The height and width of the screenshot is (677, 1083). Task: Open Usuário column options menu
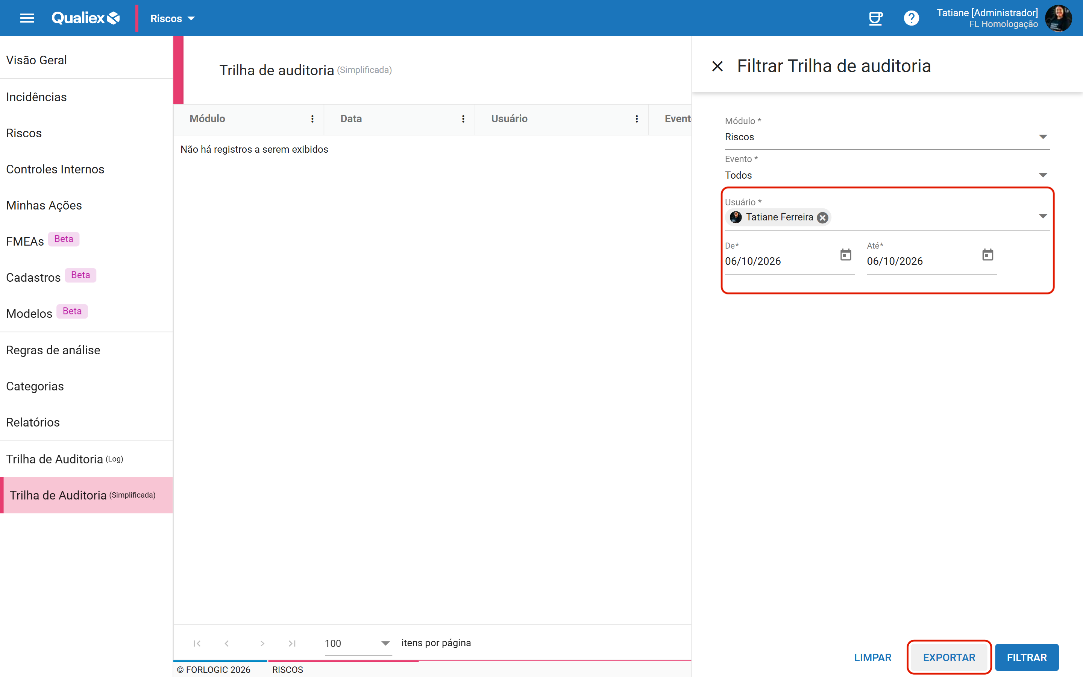(637, 118)
